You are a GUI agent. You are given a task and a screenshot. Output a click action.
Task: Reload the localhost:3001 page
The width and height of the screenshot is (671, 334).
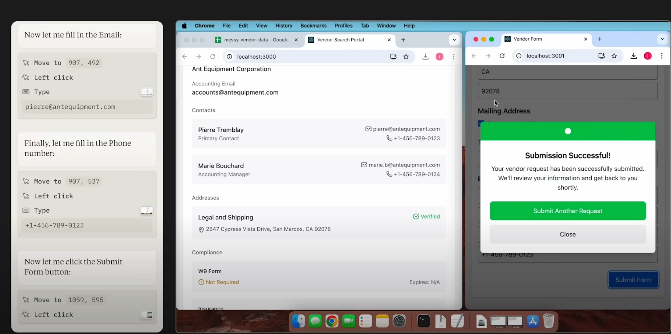click(502, 56)
